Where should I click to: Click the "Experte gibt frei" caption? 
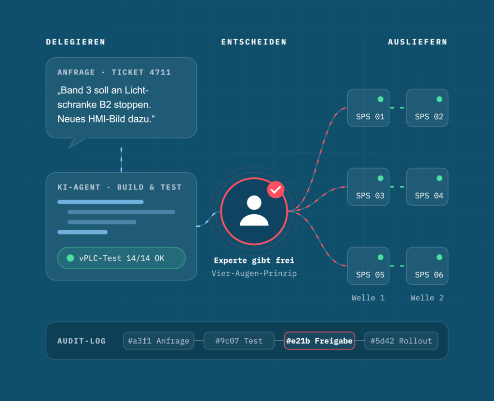click(254, 261)
